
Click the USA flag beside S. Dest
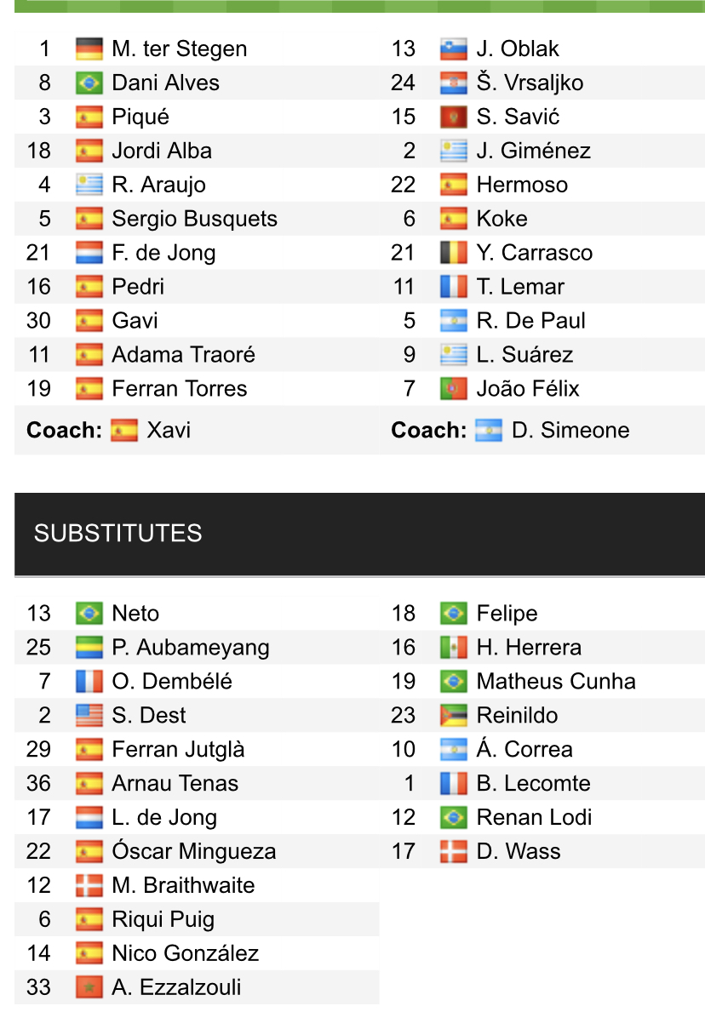coord(89,716)
